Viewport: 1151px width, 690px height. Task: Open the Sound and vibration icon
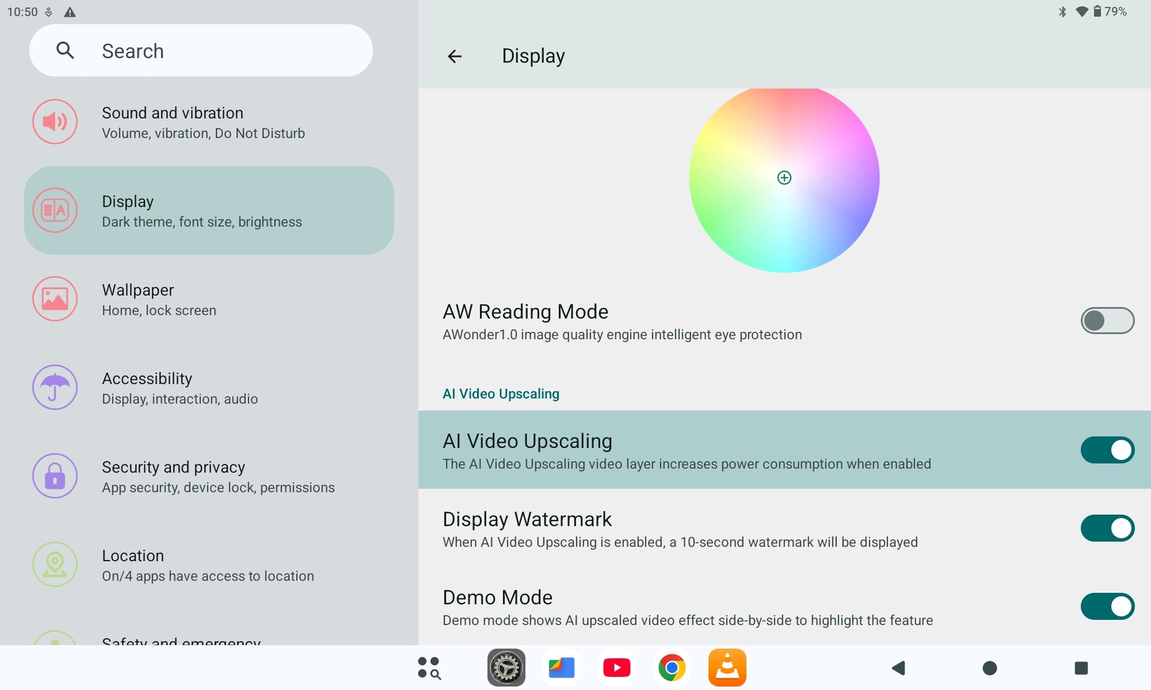click(x=55, y=122)
